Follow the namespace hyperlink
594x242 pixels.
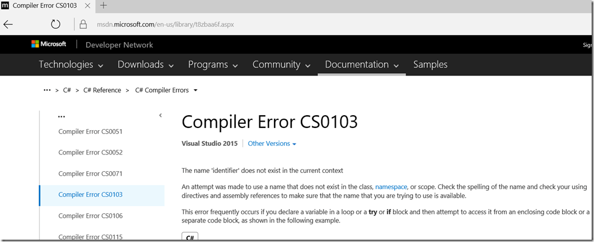pos(391,187)
